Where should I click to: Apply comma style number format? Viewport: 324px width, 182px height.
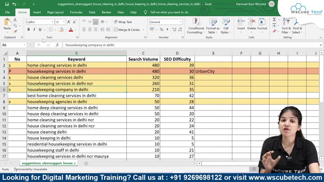[x=167, y=30]
